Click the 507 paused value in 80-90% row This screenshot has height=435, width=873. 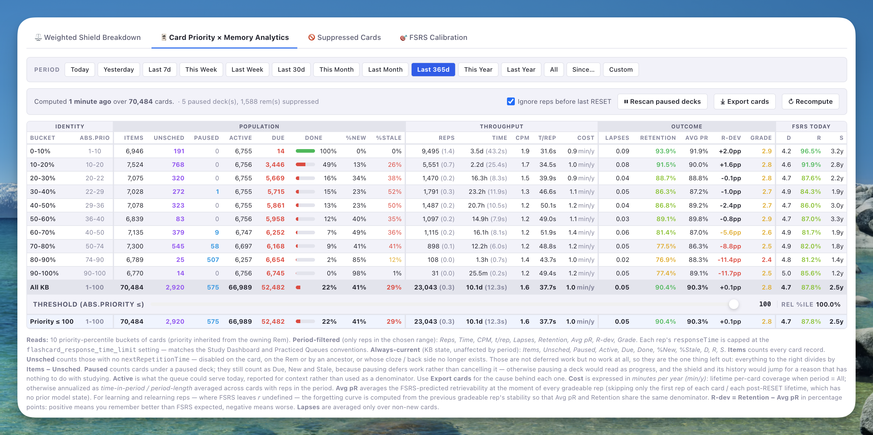[x=213, y=260]
